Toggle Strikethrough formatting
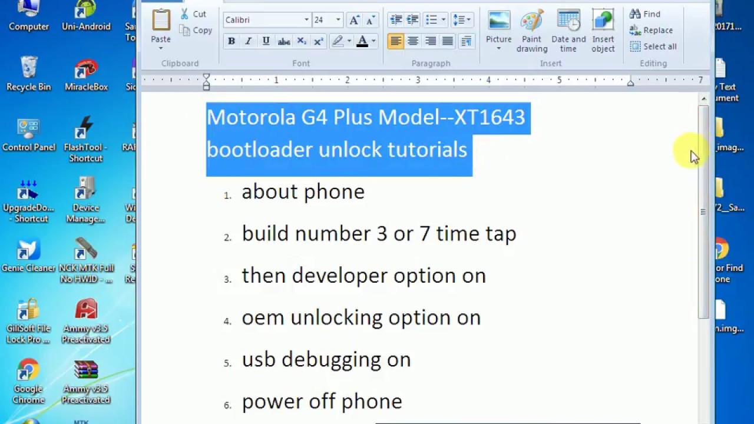Viewport: 754px width, 424px height. pyautogui.click(x=284, y=41)
